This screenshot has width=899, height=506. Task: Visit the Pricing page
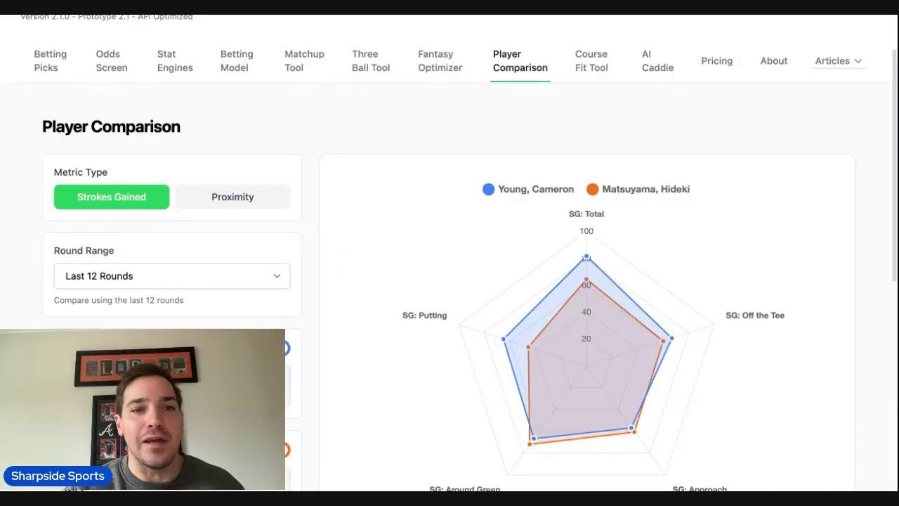(x=716, y=60)
